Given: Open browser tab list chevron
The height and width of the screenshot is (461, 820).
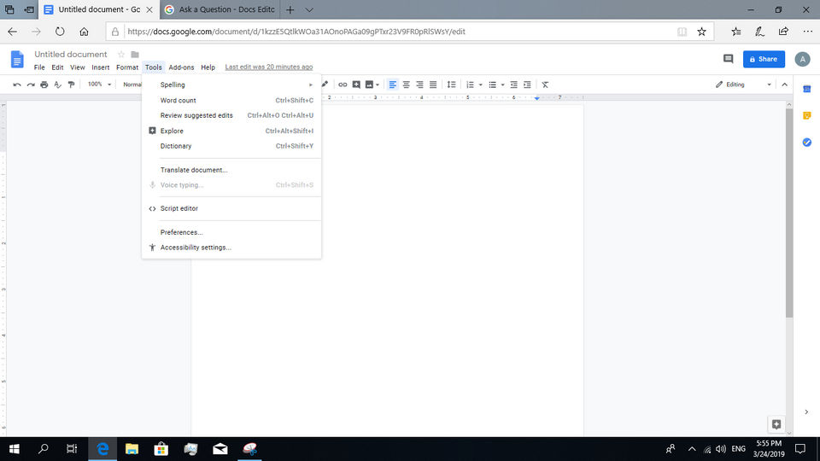Looking at the screenshot, I should (309, 9).
